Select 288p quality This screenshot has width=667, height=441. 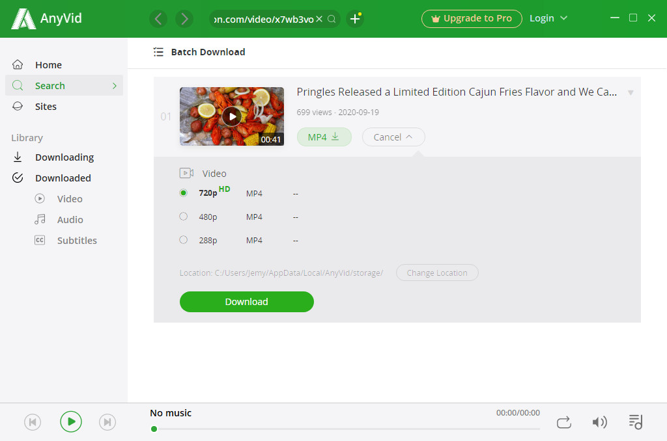(x=183, y=239)
